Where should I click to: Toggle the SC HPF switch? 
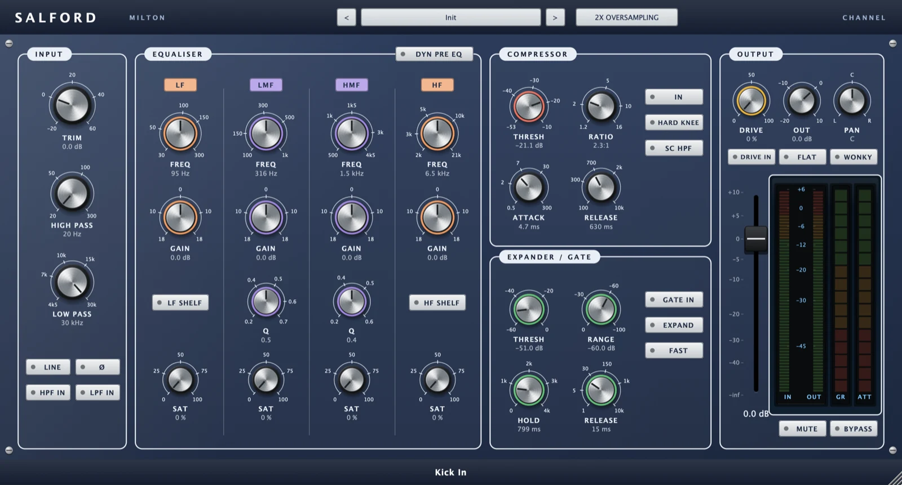click(x=674, y=148)
